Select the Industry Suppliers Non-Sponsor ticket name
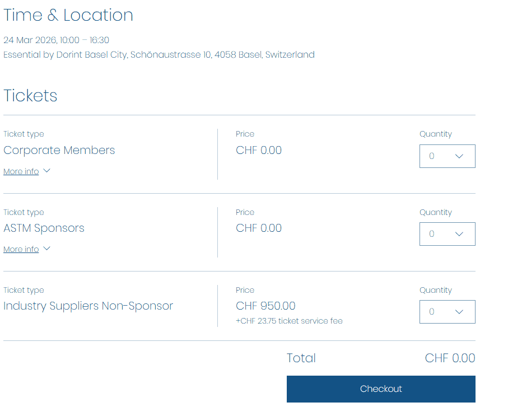Viewport: 508px width, 407px height. tap(88, 306)
